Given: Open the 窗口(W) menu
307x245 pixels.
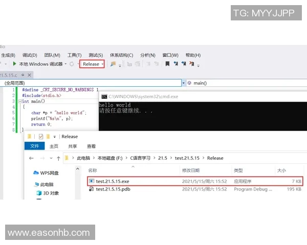Looking at the screenshot, I should (170, 55).
